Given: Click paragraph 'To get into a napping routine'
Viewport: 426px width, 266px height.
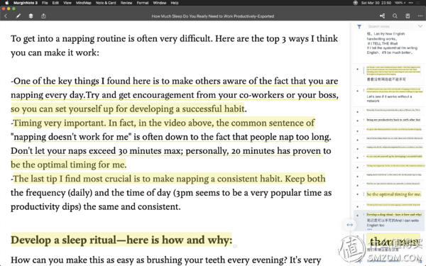Looking at the screenshot, I should point(174,45).
